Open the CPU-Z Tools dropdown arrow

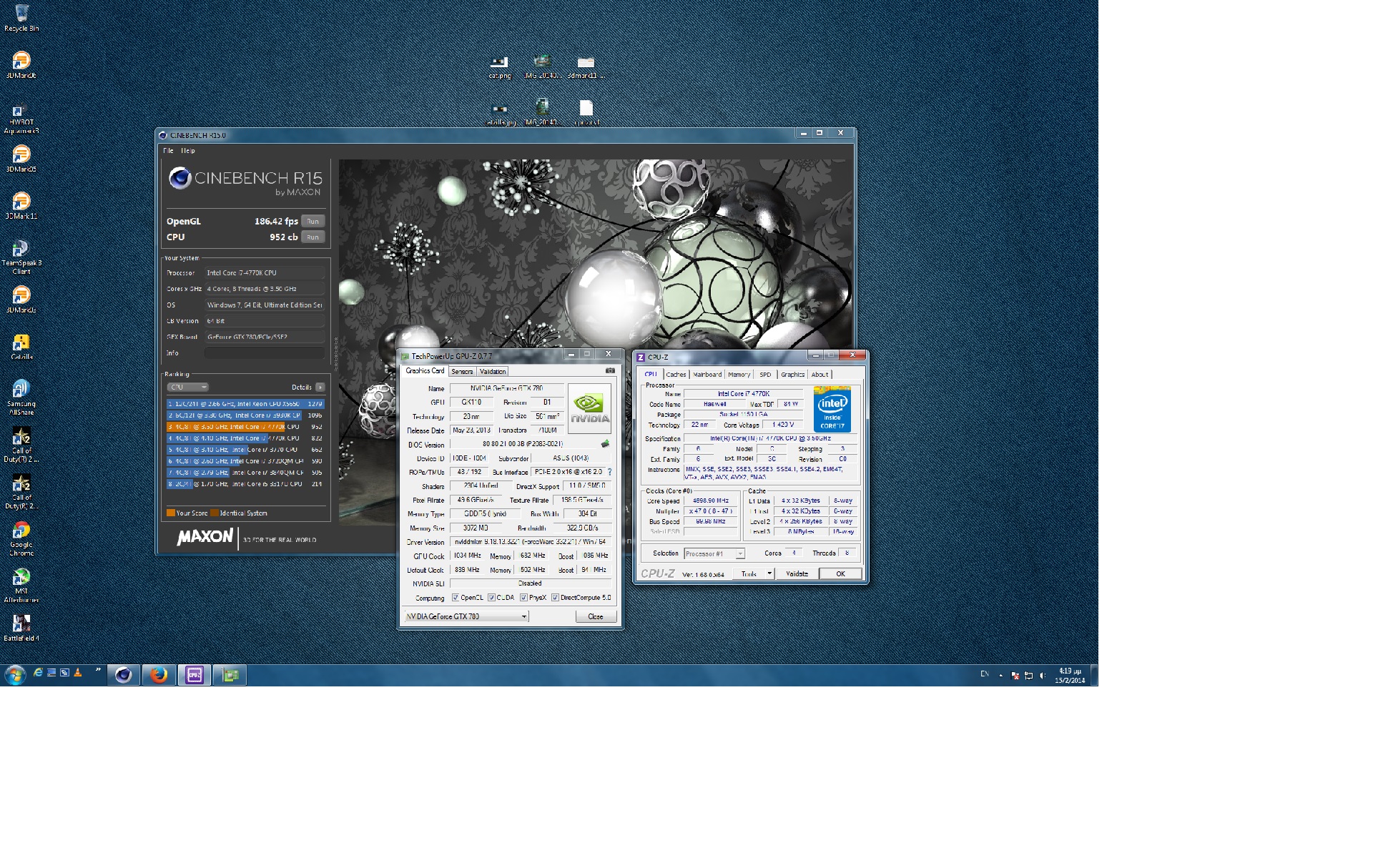[x=769, y=573]
